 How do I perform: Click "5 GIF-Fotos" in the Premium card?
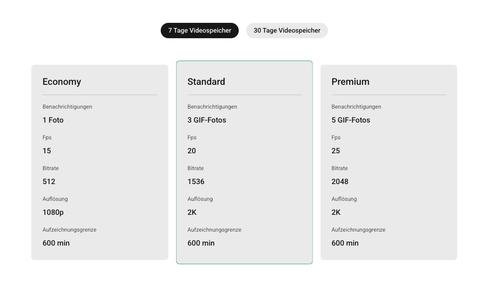[x=350, y=120]
